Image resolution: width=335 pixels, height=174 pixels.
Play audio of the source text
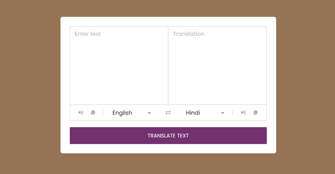click(81, 113)
